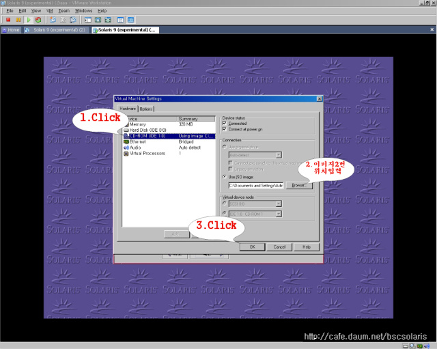This screenshot has height=349, width=437.
Task: Click the Summary view toolbar icon
Action: pyautogui.click(x=120, y=20)
